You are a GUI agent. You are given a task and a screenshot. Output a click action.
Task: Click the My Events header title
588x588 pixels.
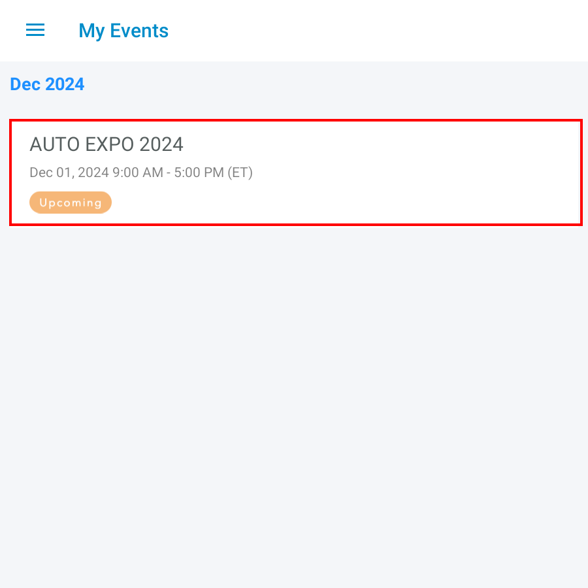pyautogui.click(x=123, y=31)
